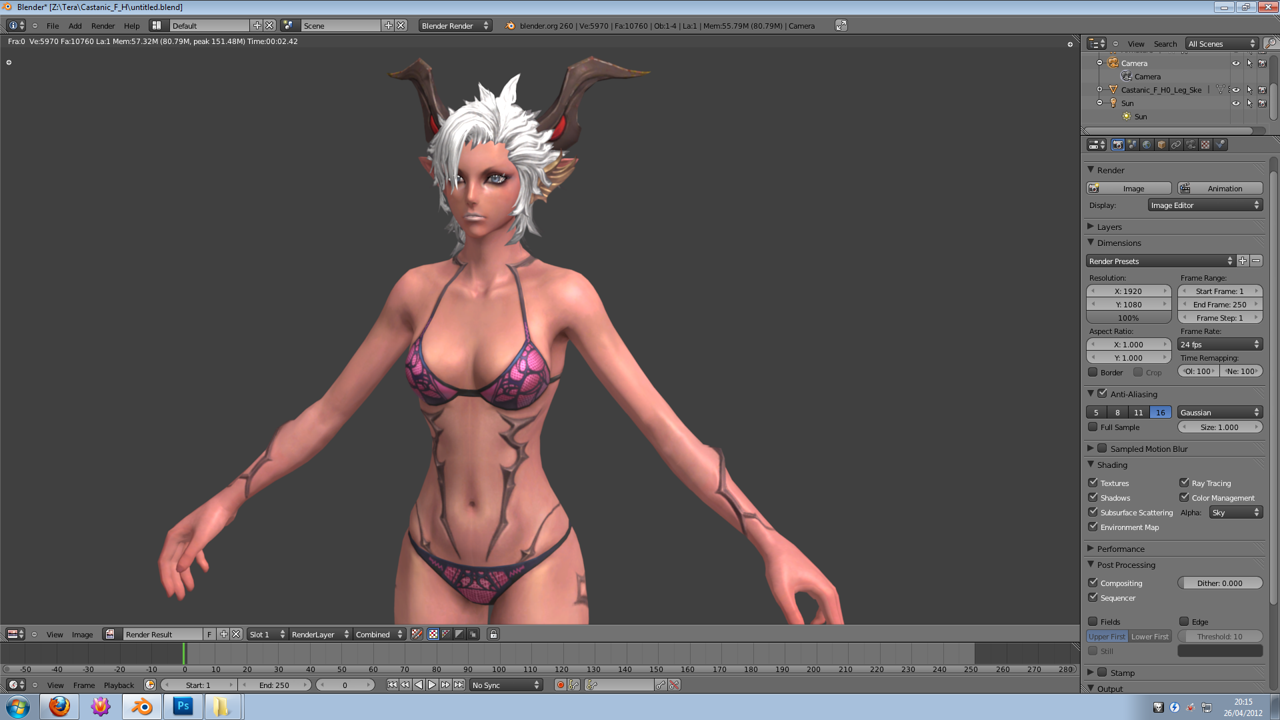1280x720 pixels.
Task: Open Photoshop from the Windows taskbar
Action: click(183, 707)
